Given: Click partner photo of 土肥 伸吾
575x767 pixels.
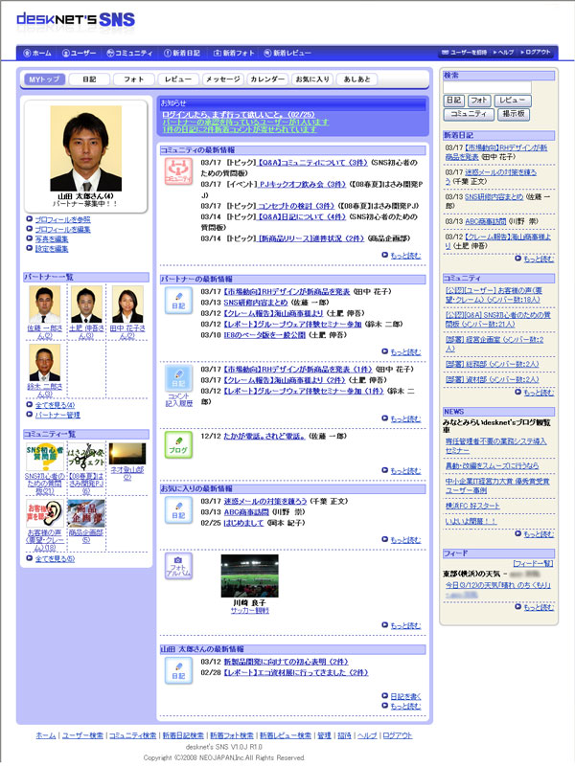Looking at the screenshot, I should (86, 305).
